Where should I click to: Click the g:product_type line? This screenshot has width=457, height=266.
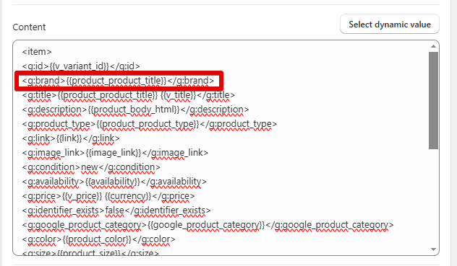pos(149,124)
